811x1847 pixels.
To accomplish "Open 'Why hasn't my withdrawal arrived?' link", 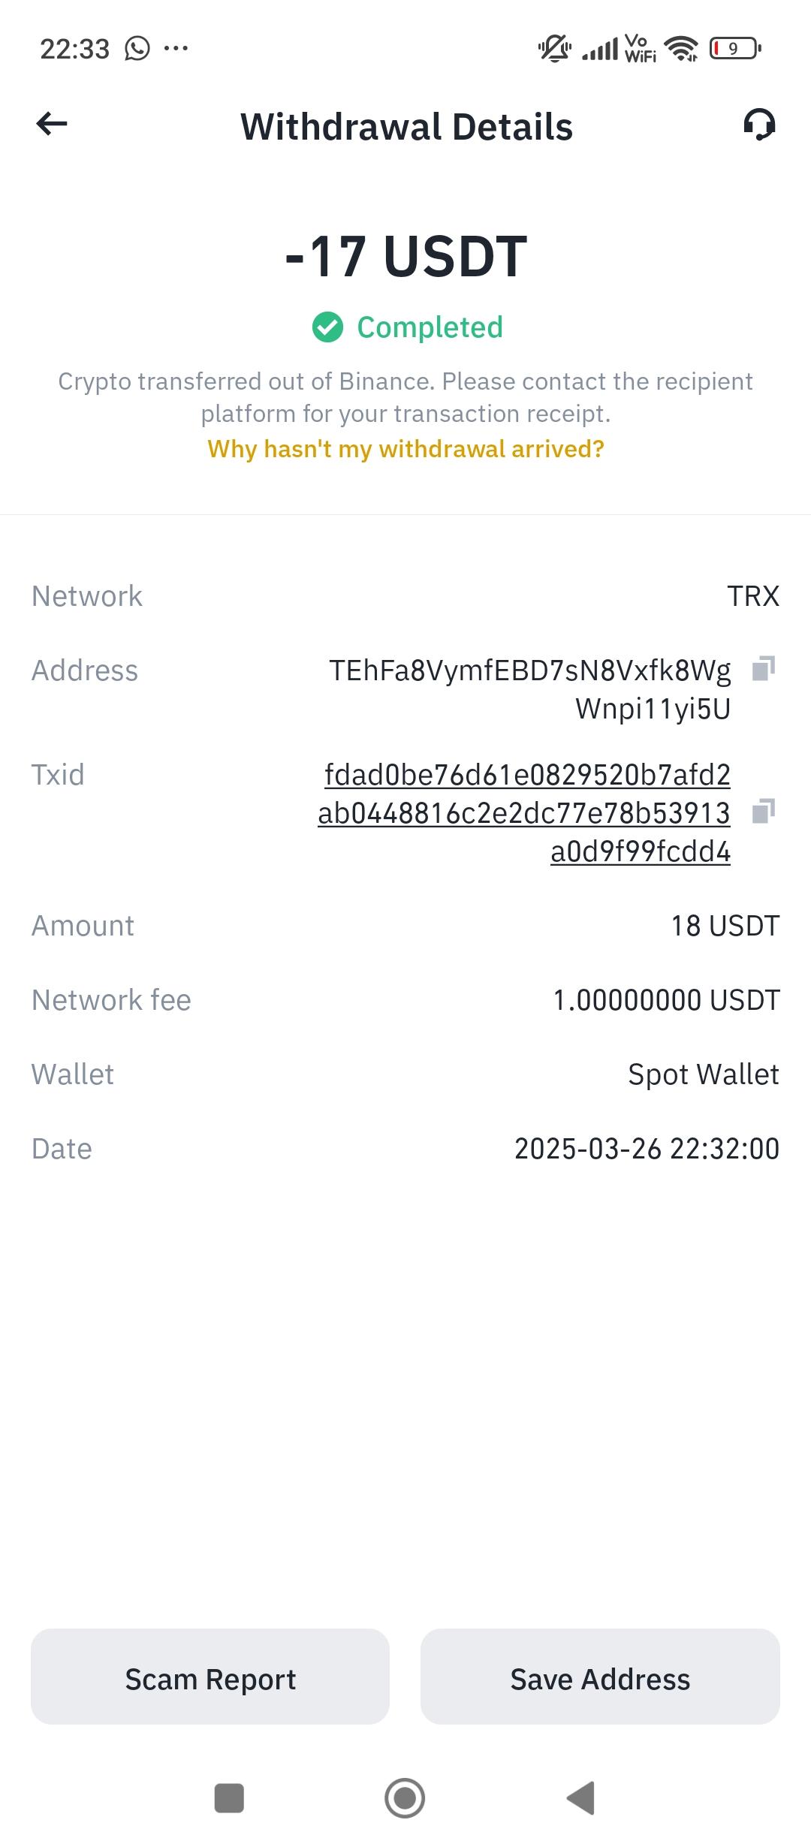I will [405, 449].
